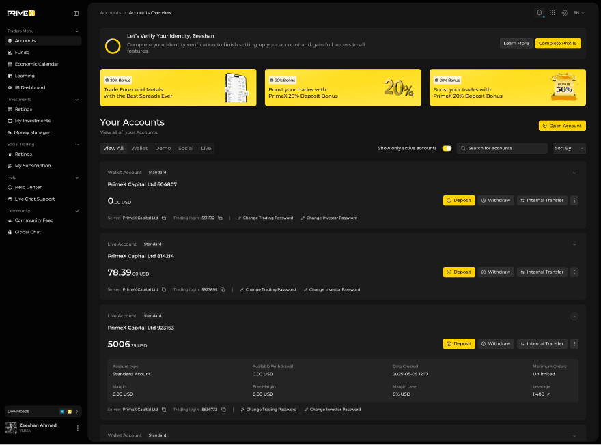The width and height of the screenshot is (601, 445).
Task: Click the Accounts breadcrumb link
Action: (111, 13)
